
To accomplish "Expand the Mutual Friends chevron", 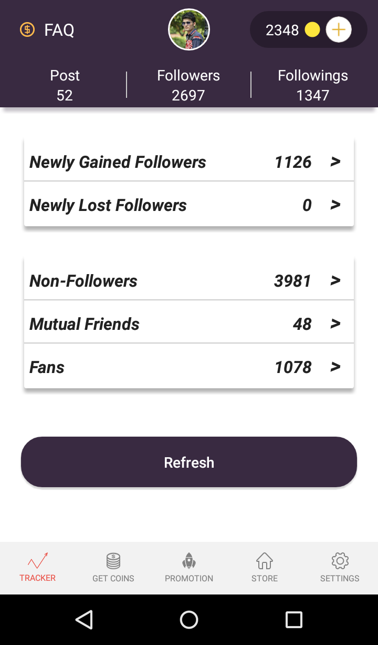I will (x=335, y=324).
